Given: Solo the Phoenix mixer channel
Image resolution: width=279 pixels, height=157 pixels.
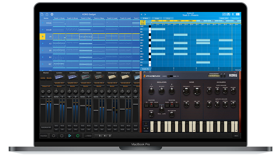Looking at the screenshot, I should coord(83,126).
